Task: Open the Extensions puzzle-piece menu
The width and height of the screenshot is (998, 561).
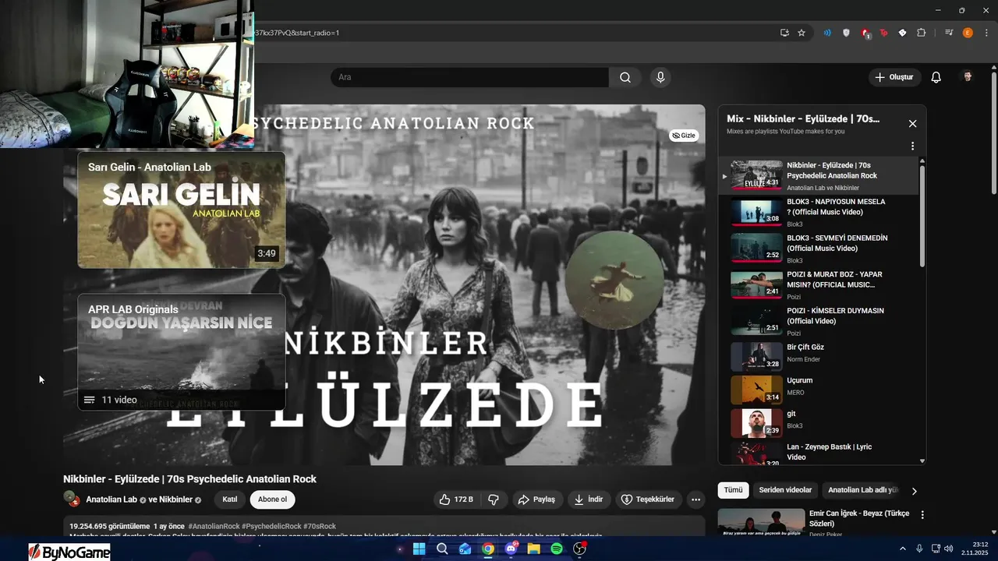Action: [921, 33]
